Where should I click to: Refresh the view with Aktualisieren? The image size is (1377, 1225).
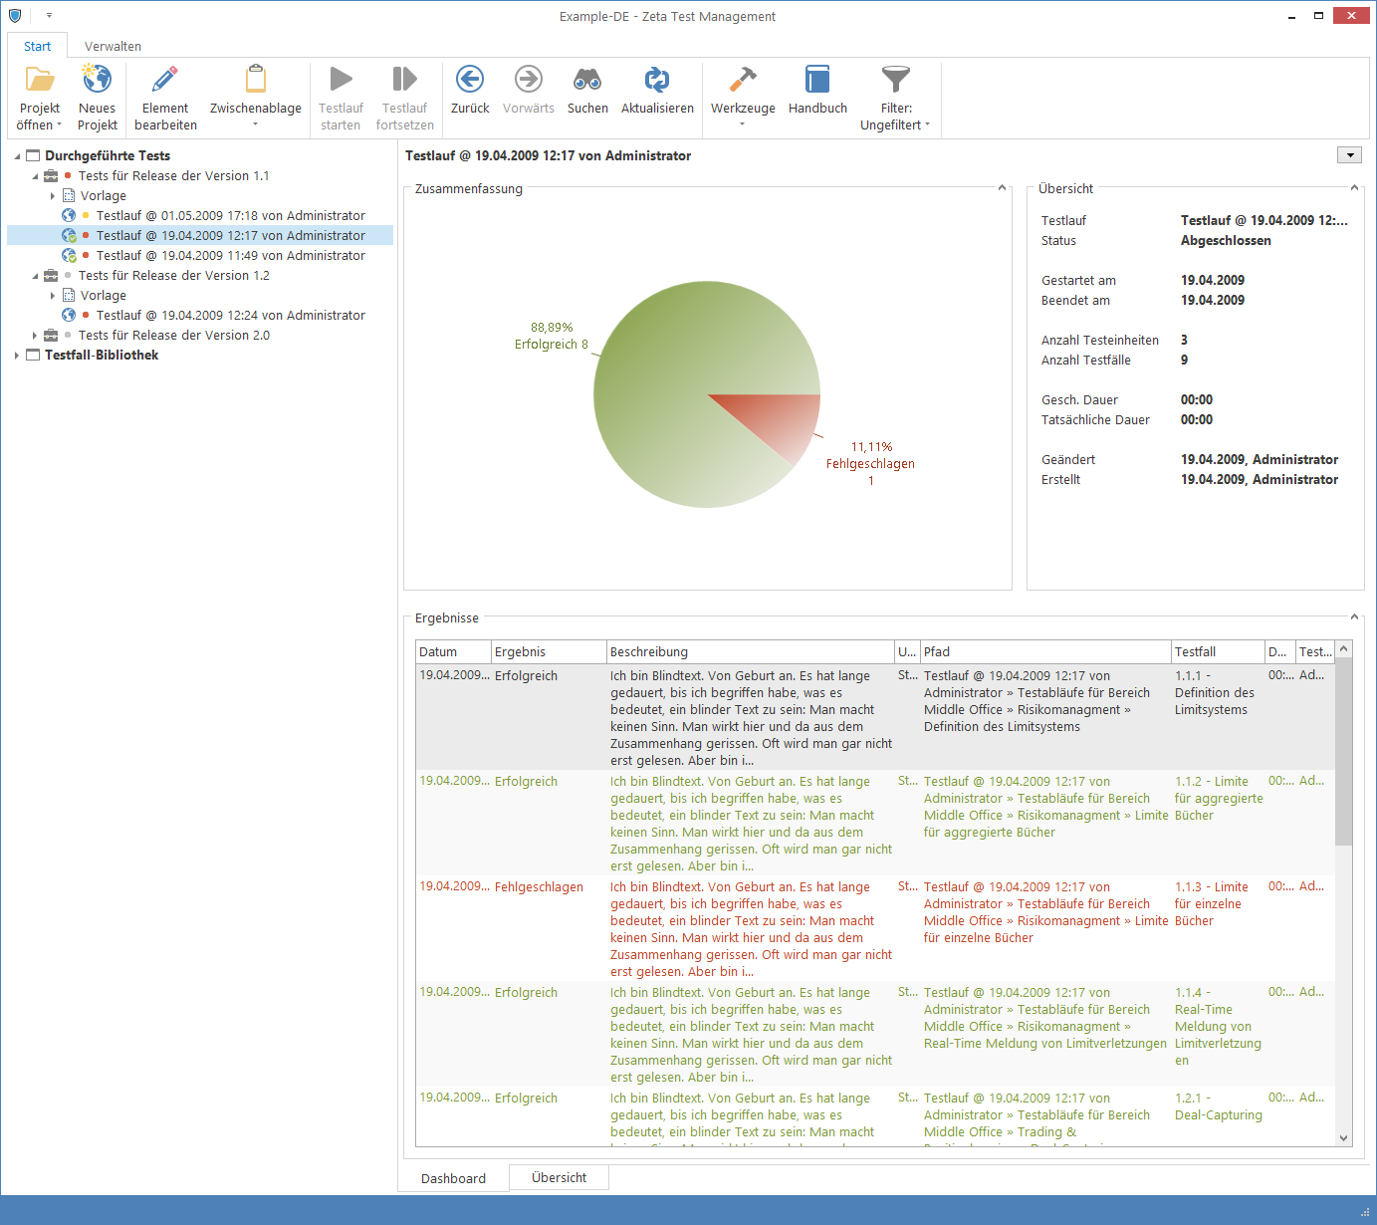pos(657,80)
